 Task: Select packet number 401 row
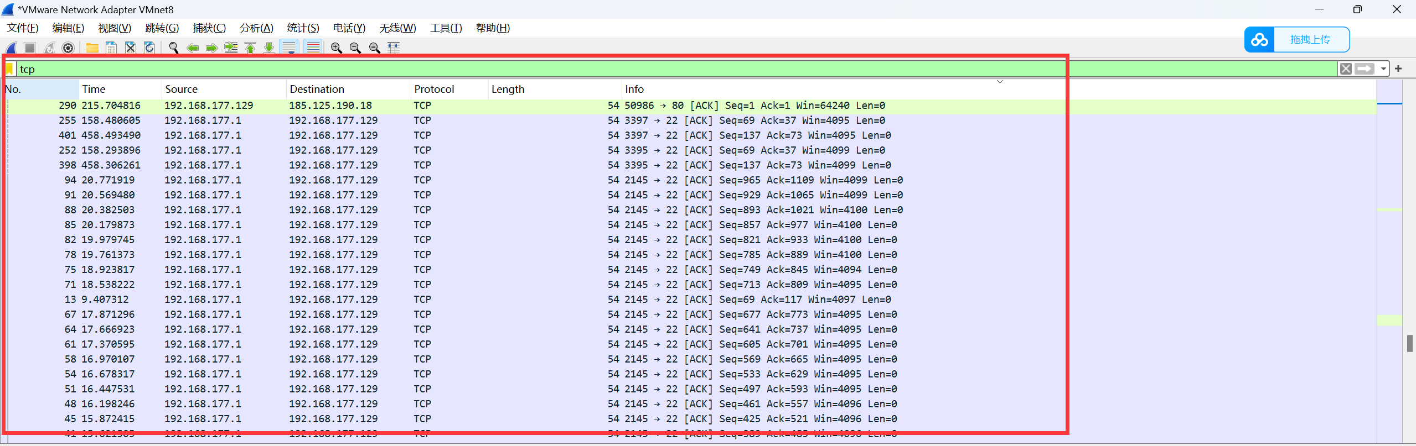pyautogui.click(x=689, y=135)
